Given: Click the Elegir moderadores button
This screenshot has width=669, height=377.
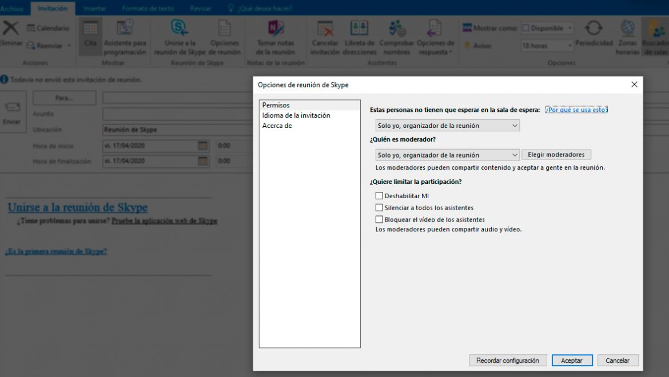Looking at the screenshot, I should (x=556, y=155).
